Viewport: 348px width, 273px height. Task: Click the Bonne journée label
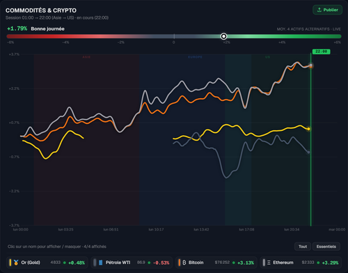click(47, 29)
